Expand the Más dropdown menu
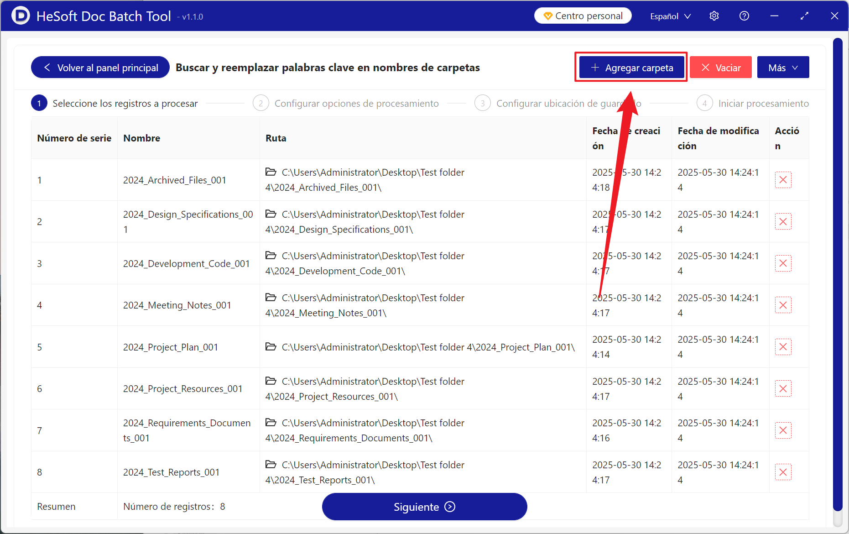Screen dimensions: 849x534 [x=783, y=68]
